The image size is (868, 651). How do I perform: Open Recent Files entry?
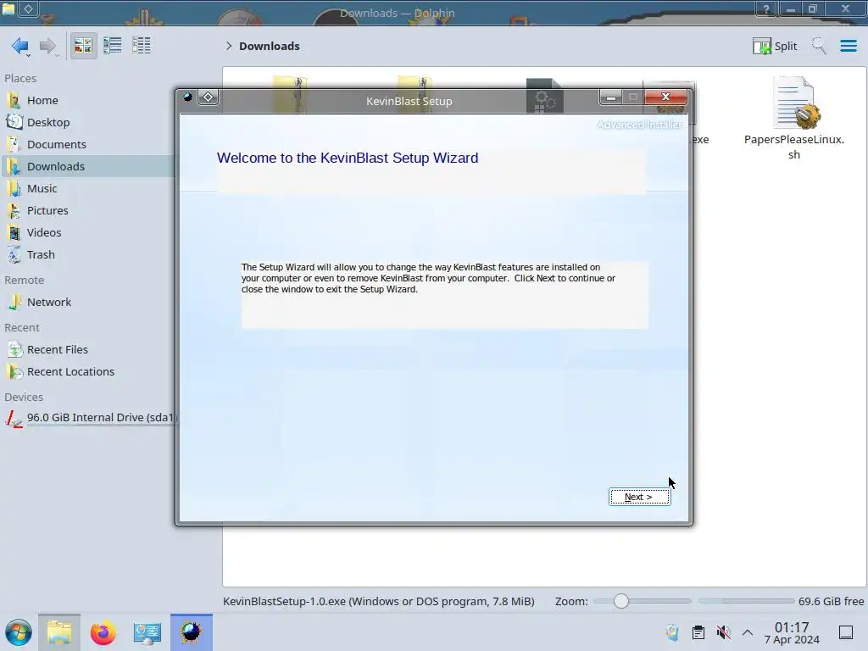click(x=88, y=350)
